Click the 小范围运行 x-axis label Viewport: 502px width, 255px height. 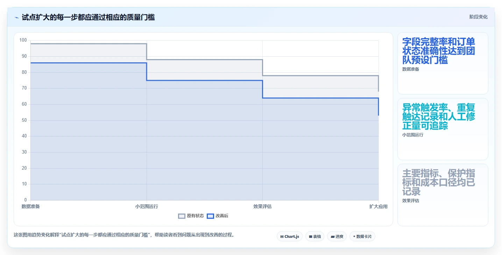pos(147,206)
